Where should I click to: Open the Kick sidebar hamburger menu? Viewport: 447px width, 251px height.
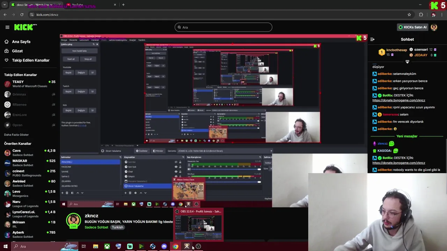(x=7, y=27)
